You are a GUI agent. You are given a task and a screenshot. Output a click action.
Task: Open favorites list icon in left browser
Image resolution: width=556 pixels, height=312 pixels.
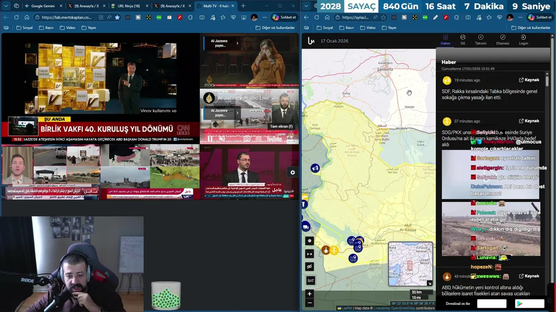point(223,17)
